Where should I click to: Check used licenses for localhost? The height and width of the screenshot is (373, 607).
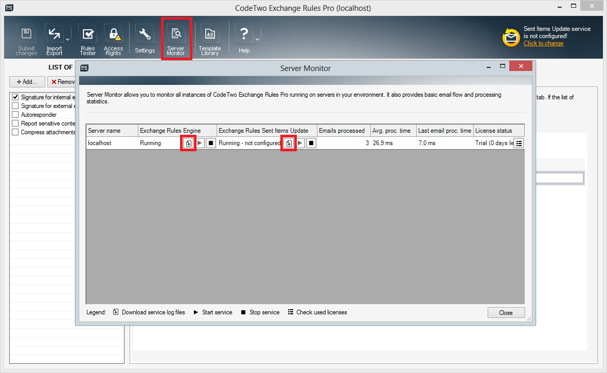[x=519, y=144]
